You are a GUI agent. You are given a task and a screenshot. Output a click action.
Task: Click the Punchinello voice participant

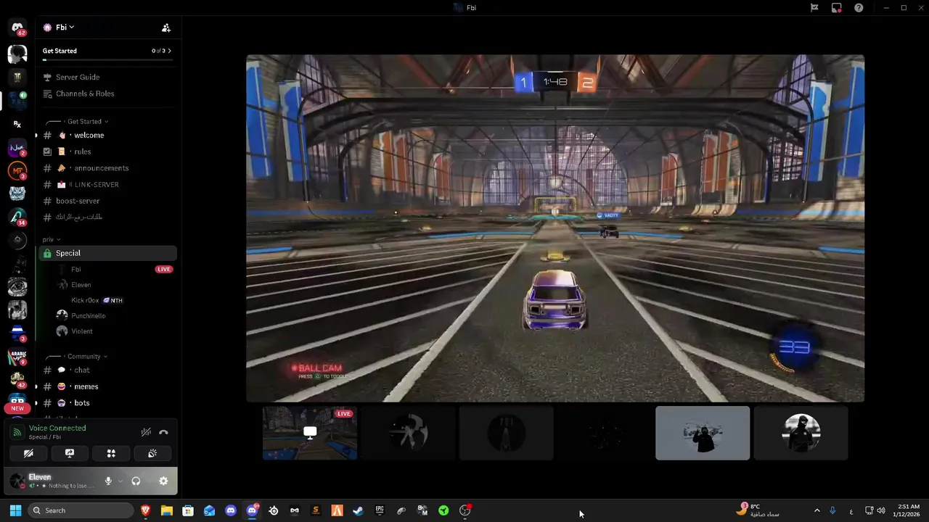tap(116, 315)
